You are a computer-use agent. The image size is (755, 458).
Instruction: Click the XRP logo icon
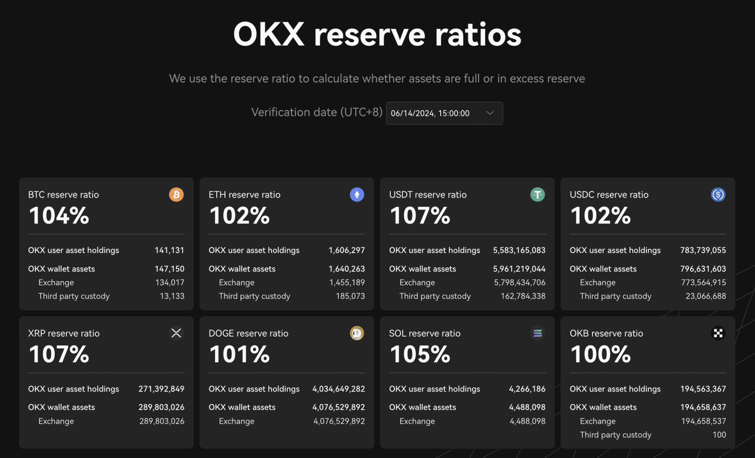tap(176, 333)
